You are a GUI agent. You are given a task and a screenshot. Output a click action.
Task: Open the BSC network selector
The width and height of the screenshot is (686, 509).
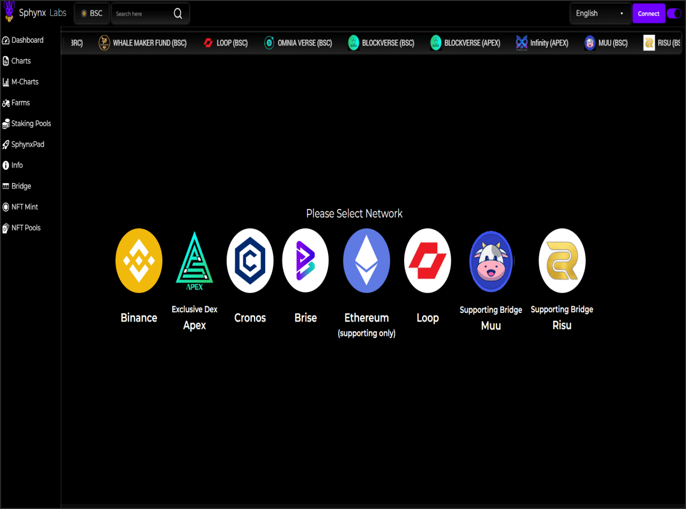pos(92,13)
